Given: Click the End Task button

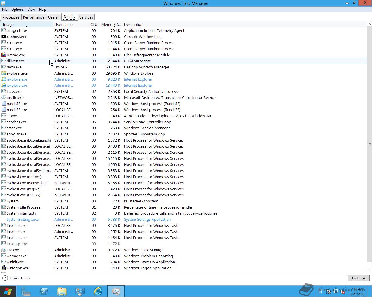Looking at the screenshot, I should coord(359,278).
